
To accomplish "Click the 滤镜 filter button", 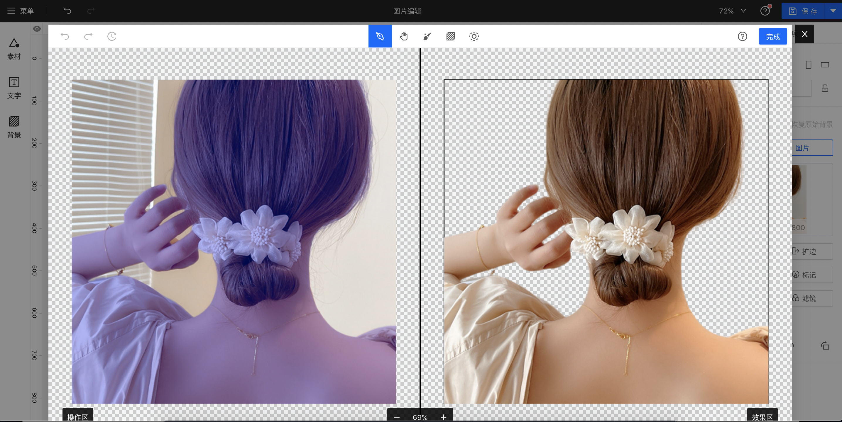I will [812, 298].
